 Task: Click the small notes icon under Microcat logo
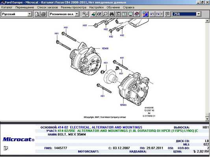(6, 148)
